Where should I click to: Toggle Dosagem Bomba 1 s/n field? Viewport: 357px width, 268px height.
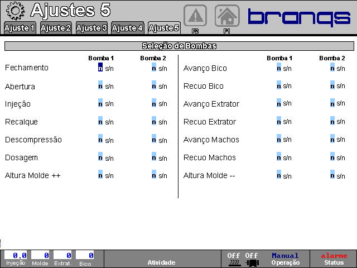point(100,157)
